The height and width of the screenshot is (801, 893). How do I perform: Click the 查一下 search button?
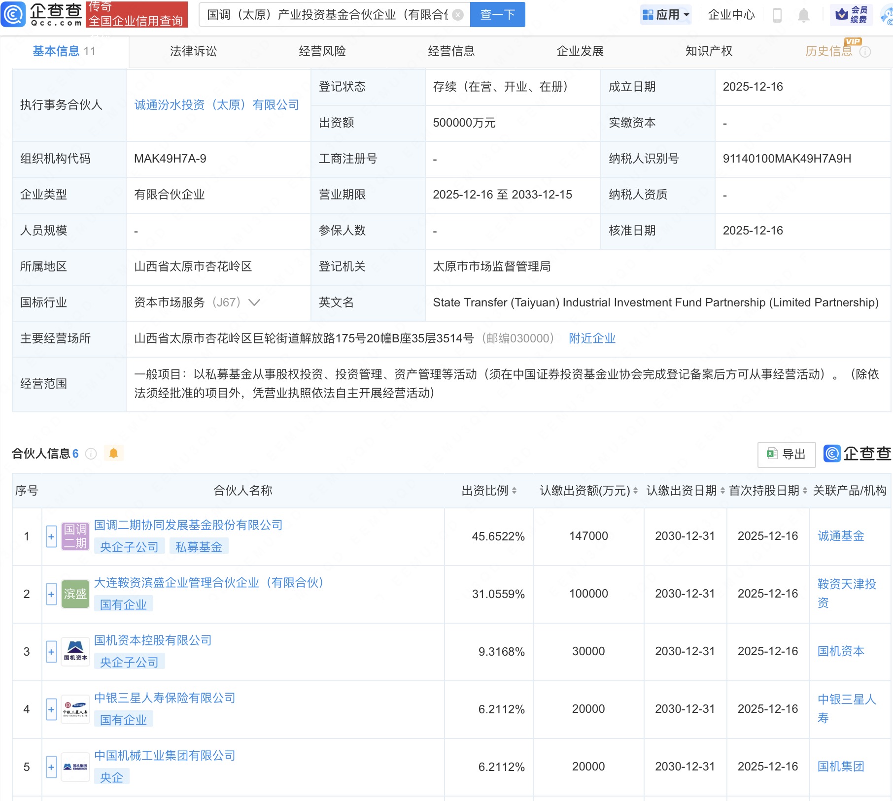(497, 14)
